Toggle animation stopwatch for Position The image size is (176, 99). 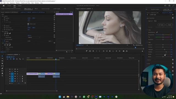pyautogui.click(x=4, y=18)
